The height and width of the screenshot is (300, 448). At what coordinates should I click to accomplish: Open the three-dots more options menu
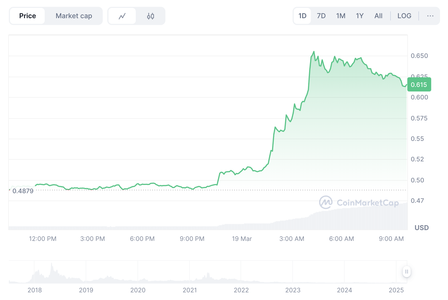pyautogui.click(x=430, y=16)
